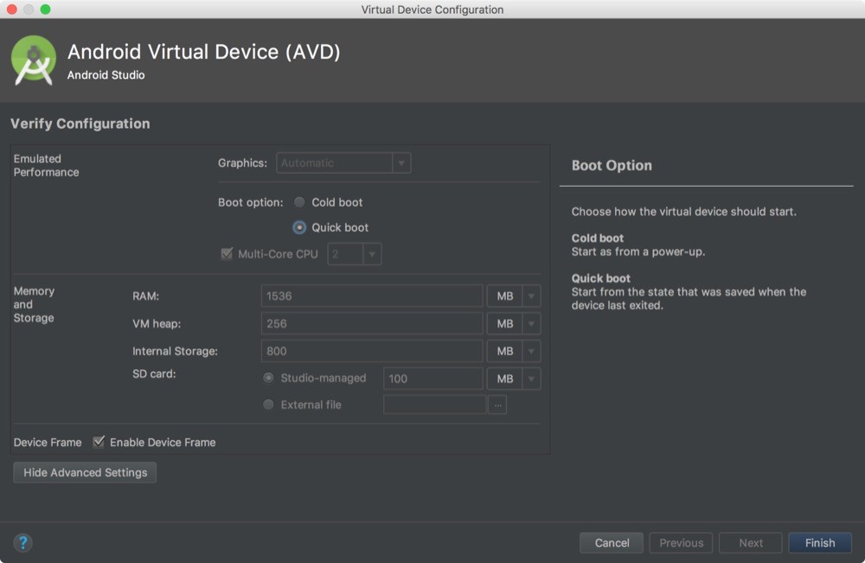Choose the External file SD card option
The width and height of the screenshot is (865, 563).
click(x=268, y=404)
